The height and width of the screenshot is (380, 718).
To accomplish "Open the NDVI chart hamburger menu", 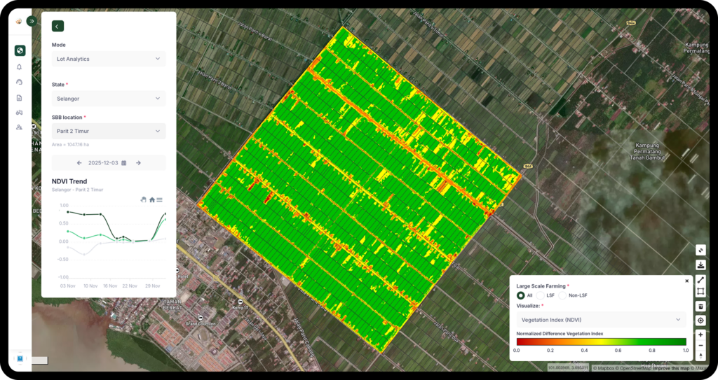I will pos(160,199).
